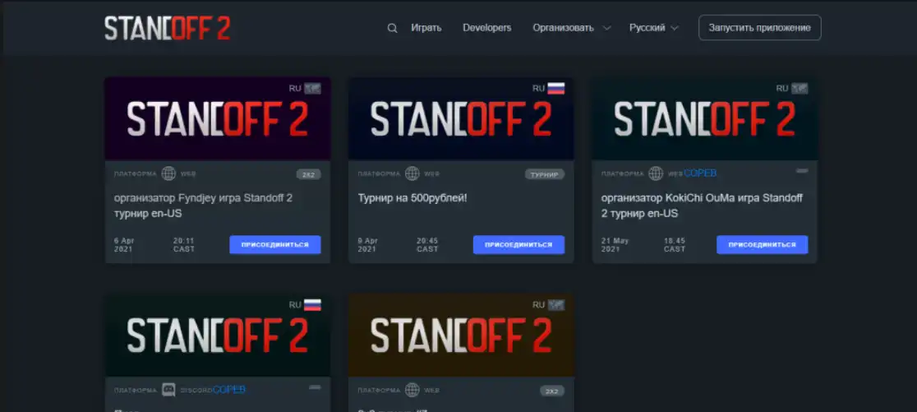This screenshot has height=412, width=917.
Task: Click the chevron next to Русский
Action: [x=675, y=28]
